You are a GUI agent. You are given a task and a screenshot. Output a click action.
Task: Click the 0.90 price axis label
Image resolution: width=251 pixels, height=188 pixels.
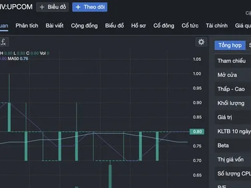[x=197, y=102]
